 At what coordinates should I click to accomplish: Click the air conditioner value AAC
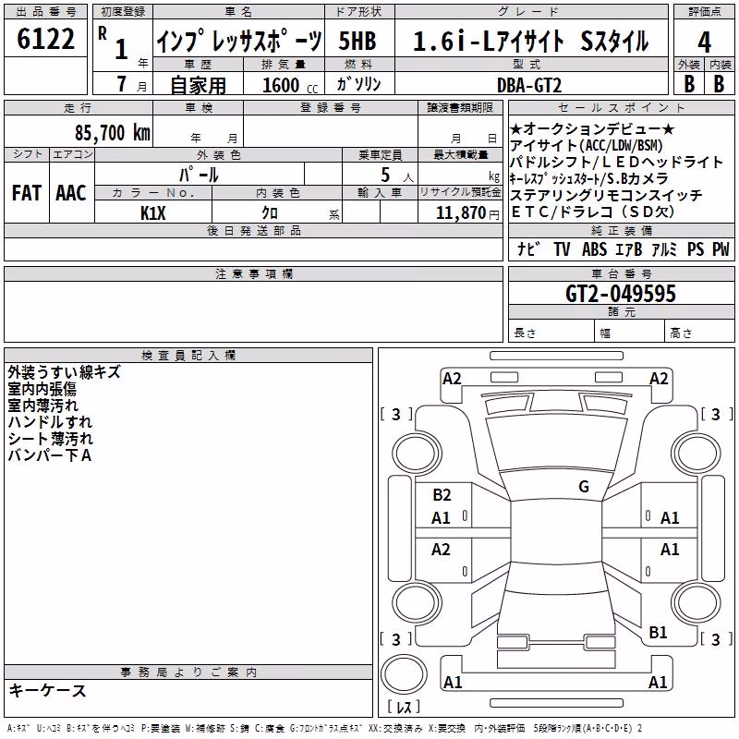[71, 193]
